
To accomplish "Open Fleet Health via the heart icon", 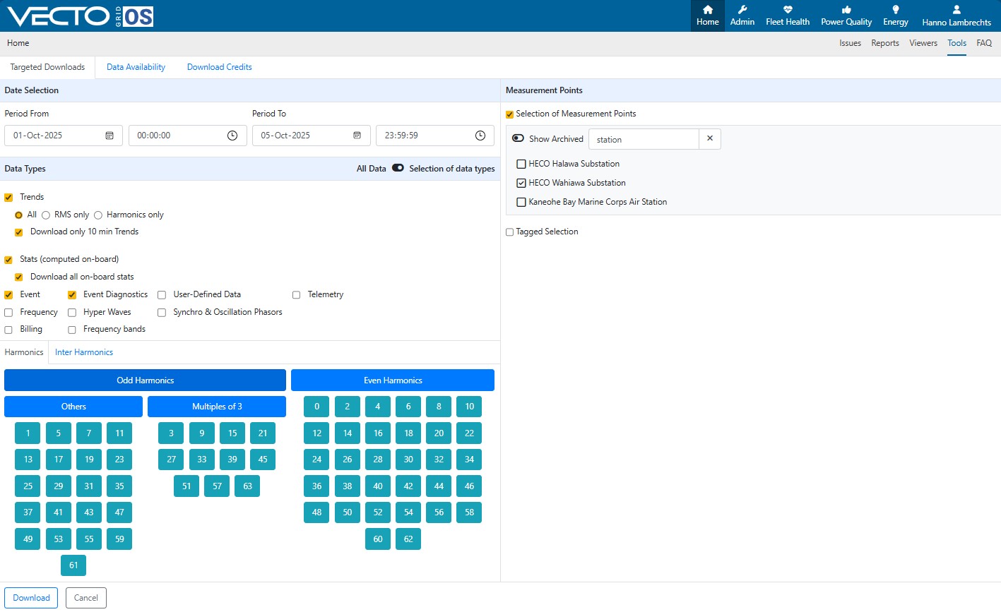I will pos(788,10).
